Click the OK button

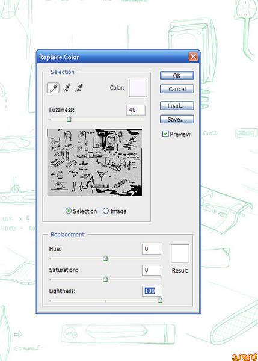[177, 76]
